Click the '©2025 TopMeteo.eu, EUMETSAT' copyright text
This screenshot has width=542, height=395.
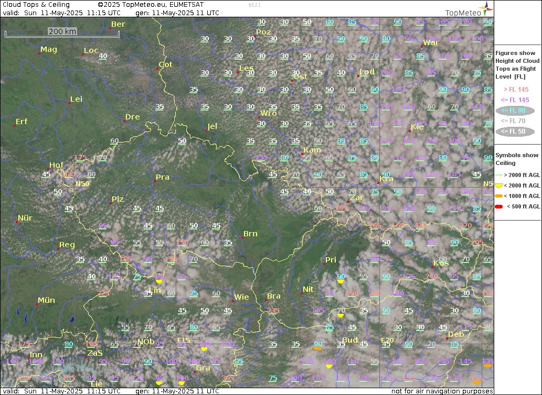click(151, 5)
